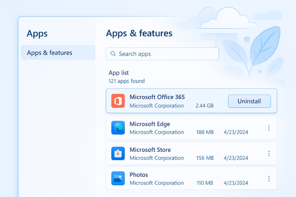Click the App list label
296x197 pixels.
pos(118,73)
